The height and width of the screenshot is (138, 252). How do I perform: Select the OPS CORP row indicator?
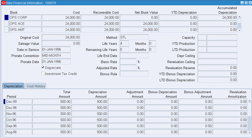coord(6,17)
